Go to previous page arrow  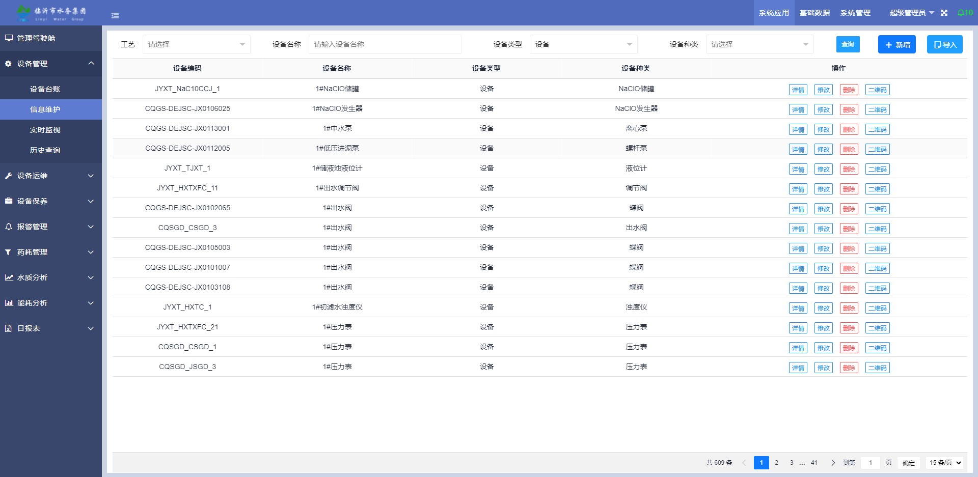[x=744, y=463]
